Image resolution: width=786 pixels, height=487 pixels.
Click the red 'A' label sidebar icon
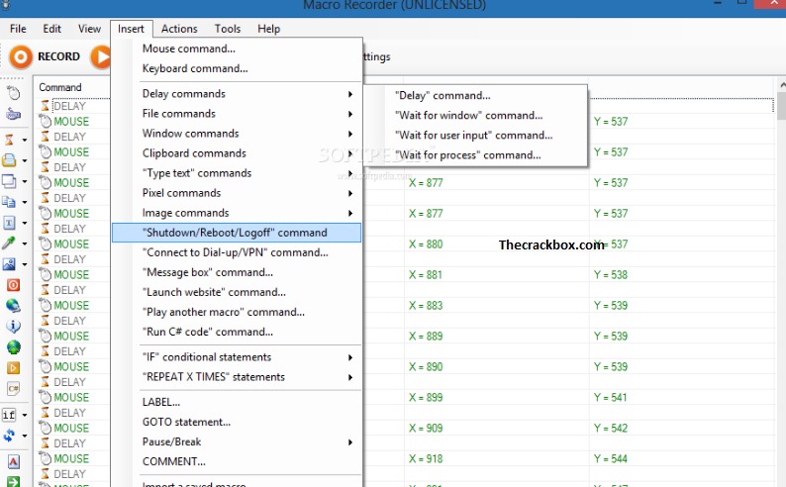click(13, 461)
